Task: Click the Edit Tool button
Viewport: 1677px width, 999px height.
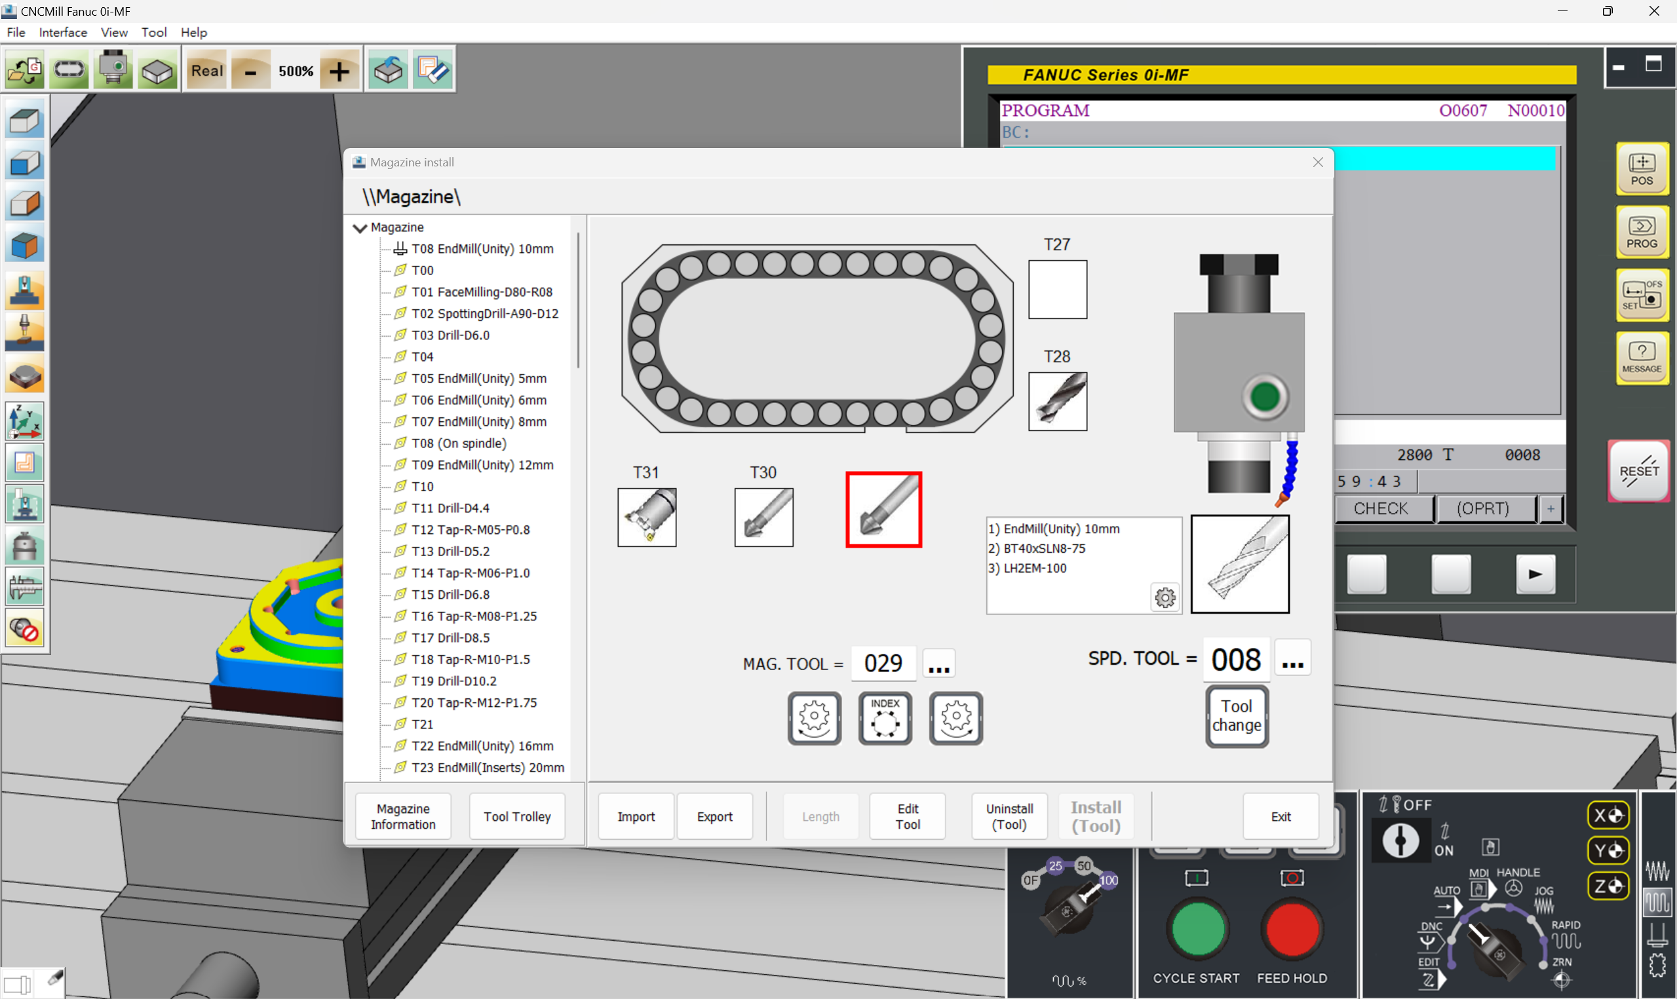Action: click(x=907, y=816)
